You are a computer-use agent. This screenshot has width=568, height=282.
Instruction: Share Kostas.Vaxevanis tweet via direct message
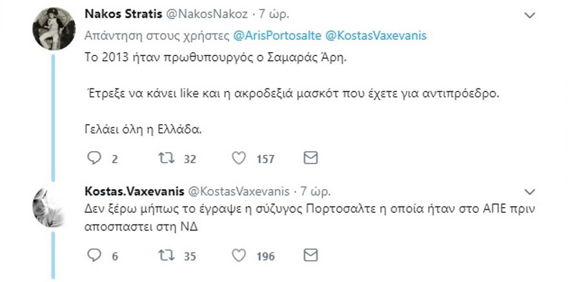tap(310, 256)
